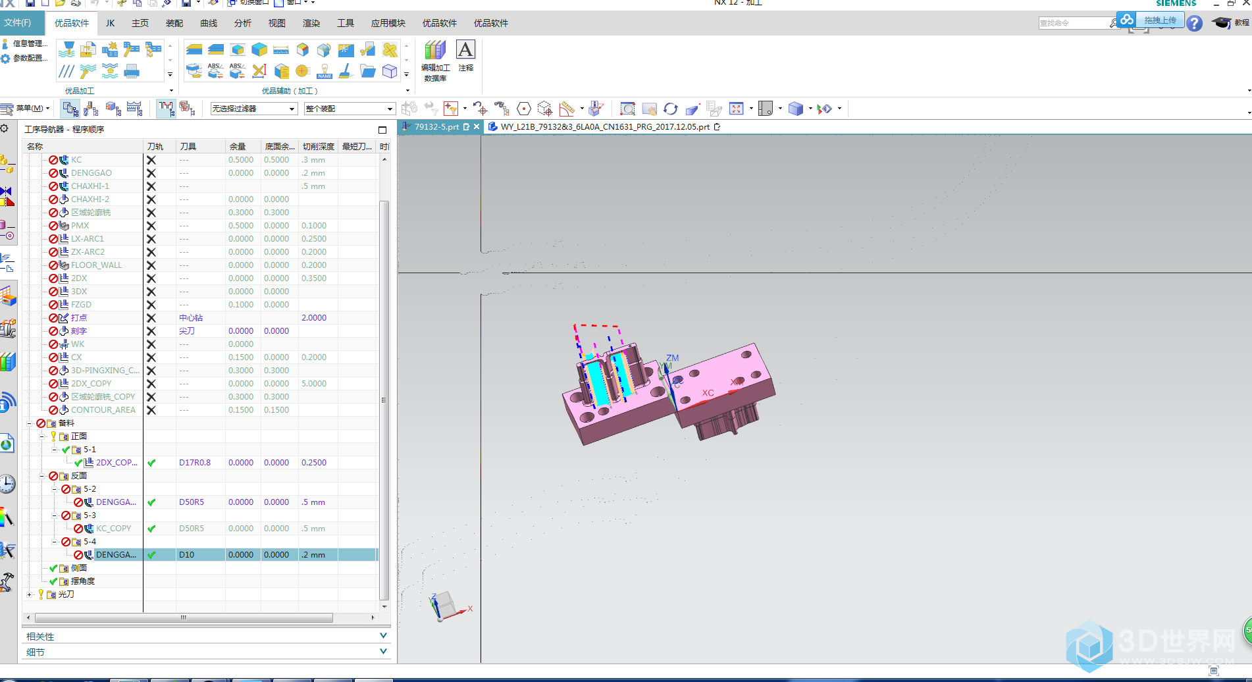Collapse the 备料 tree node
1252x682 pixels.
coord(29,423)
